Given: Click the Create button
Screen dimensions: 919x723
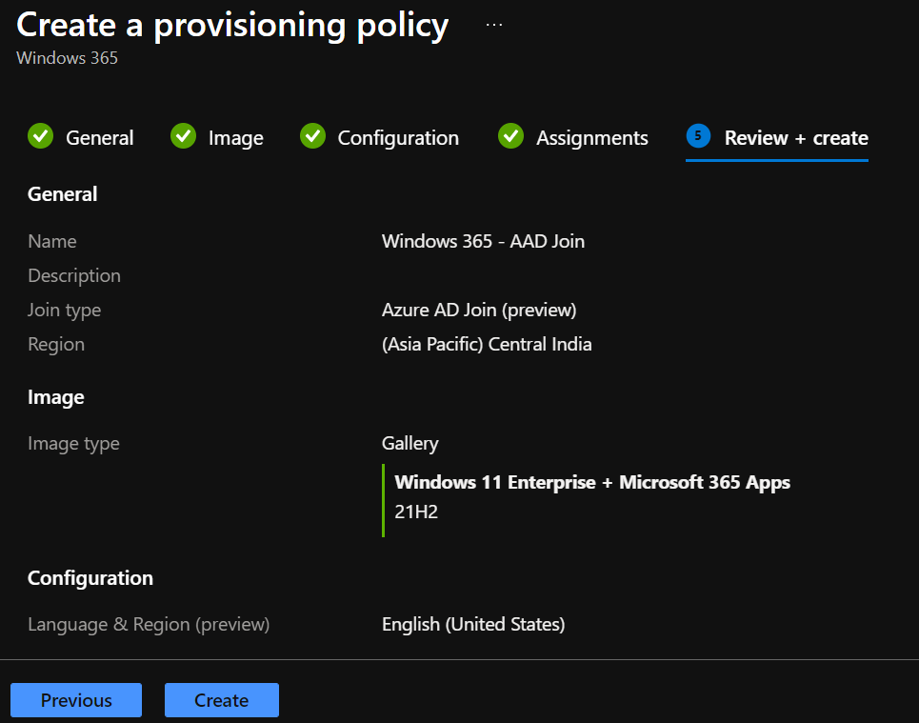Looking at the screenshot, I should (x=222, y=699).
